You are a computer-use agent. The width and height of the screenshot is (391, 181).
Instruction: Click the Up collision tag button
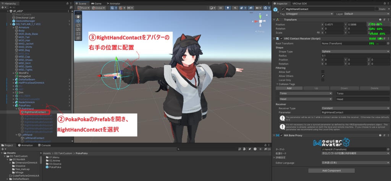[x=316, y=88]
